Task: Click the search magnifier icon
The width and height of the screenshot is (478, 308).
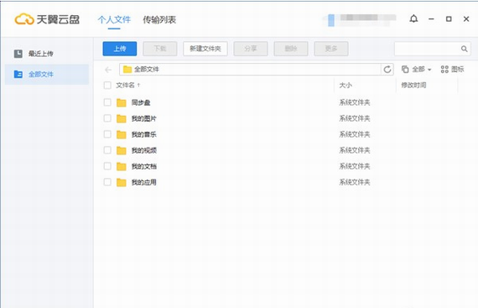Action: pos(464,49)
